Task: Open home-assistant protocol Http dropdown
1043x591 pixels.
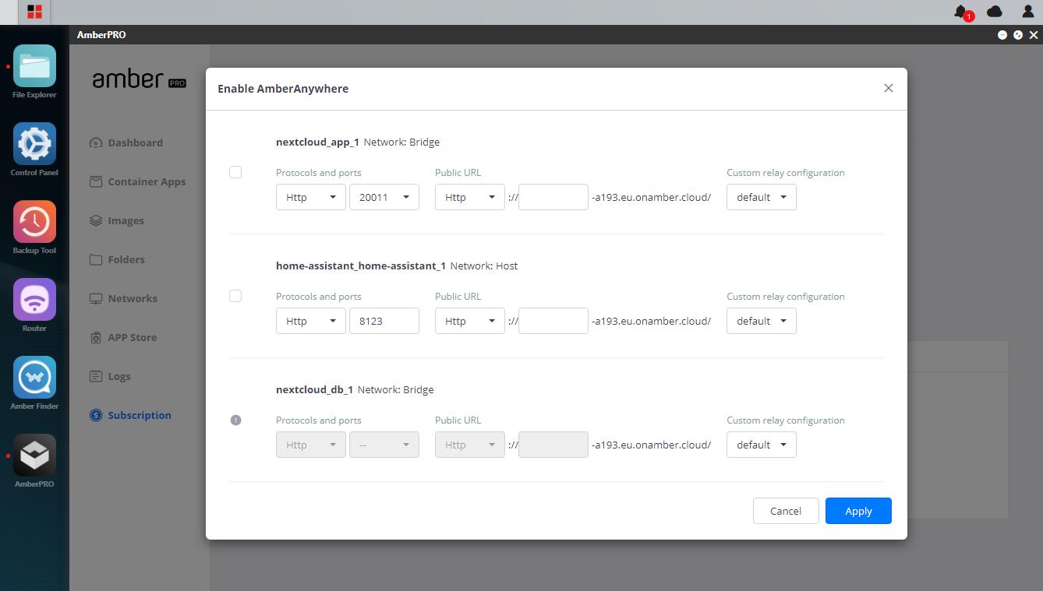Action: click(x=310, y=321)
